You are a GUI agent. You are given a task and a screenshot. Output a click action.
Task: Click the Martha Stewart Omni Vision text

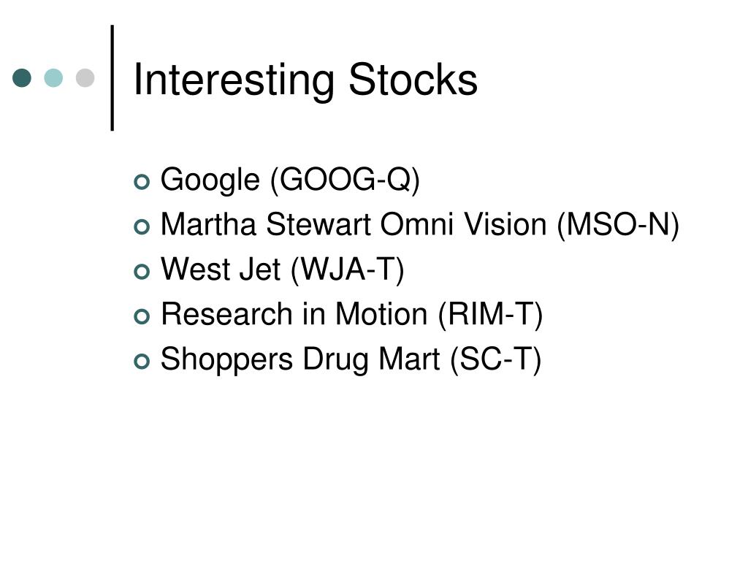354,224
